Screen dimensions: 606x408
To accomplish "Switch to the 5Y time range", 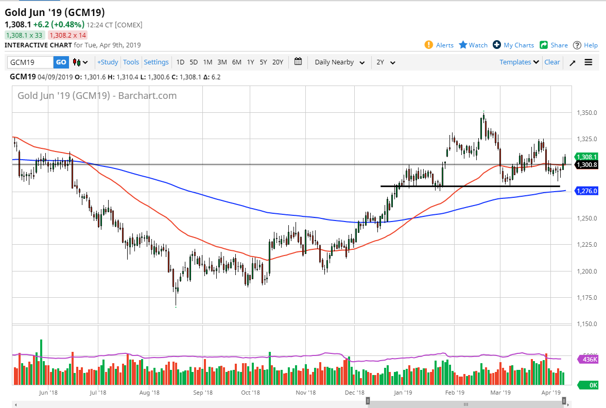I will click(263, 62).
